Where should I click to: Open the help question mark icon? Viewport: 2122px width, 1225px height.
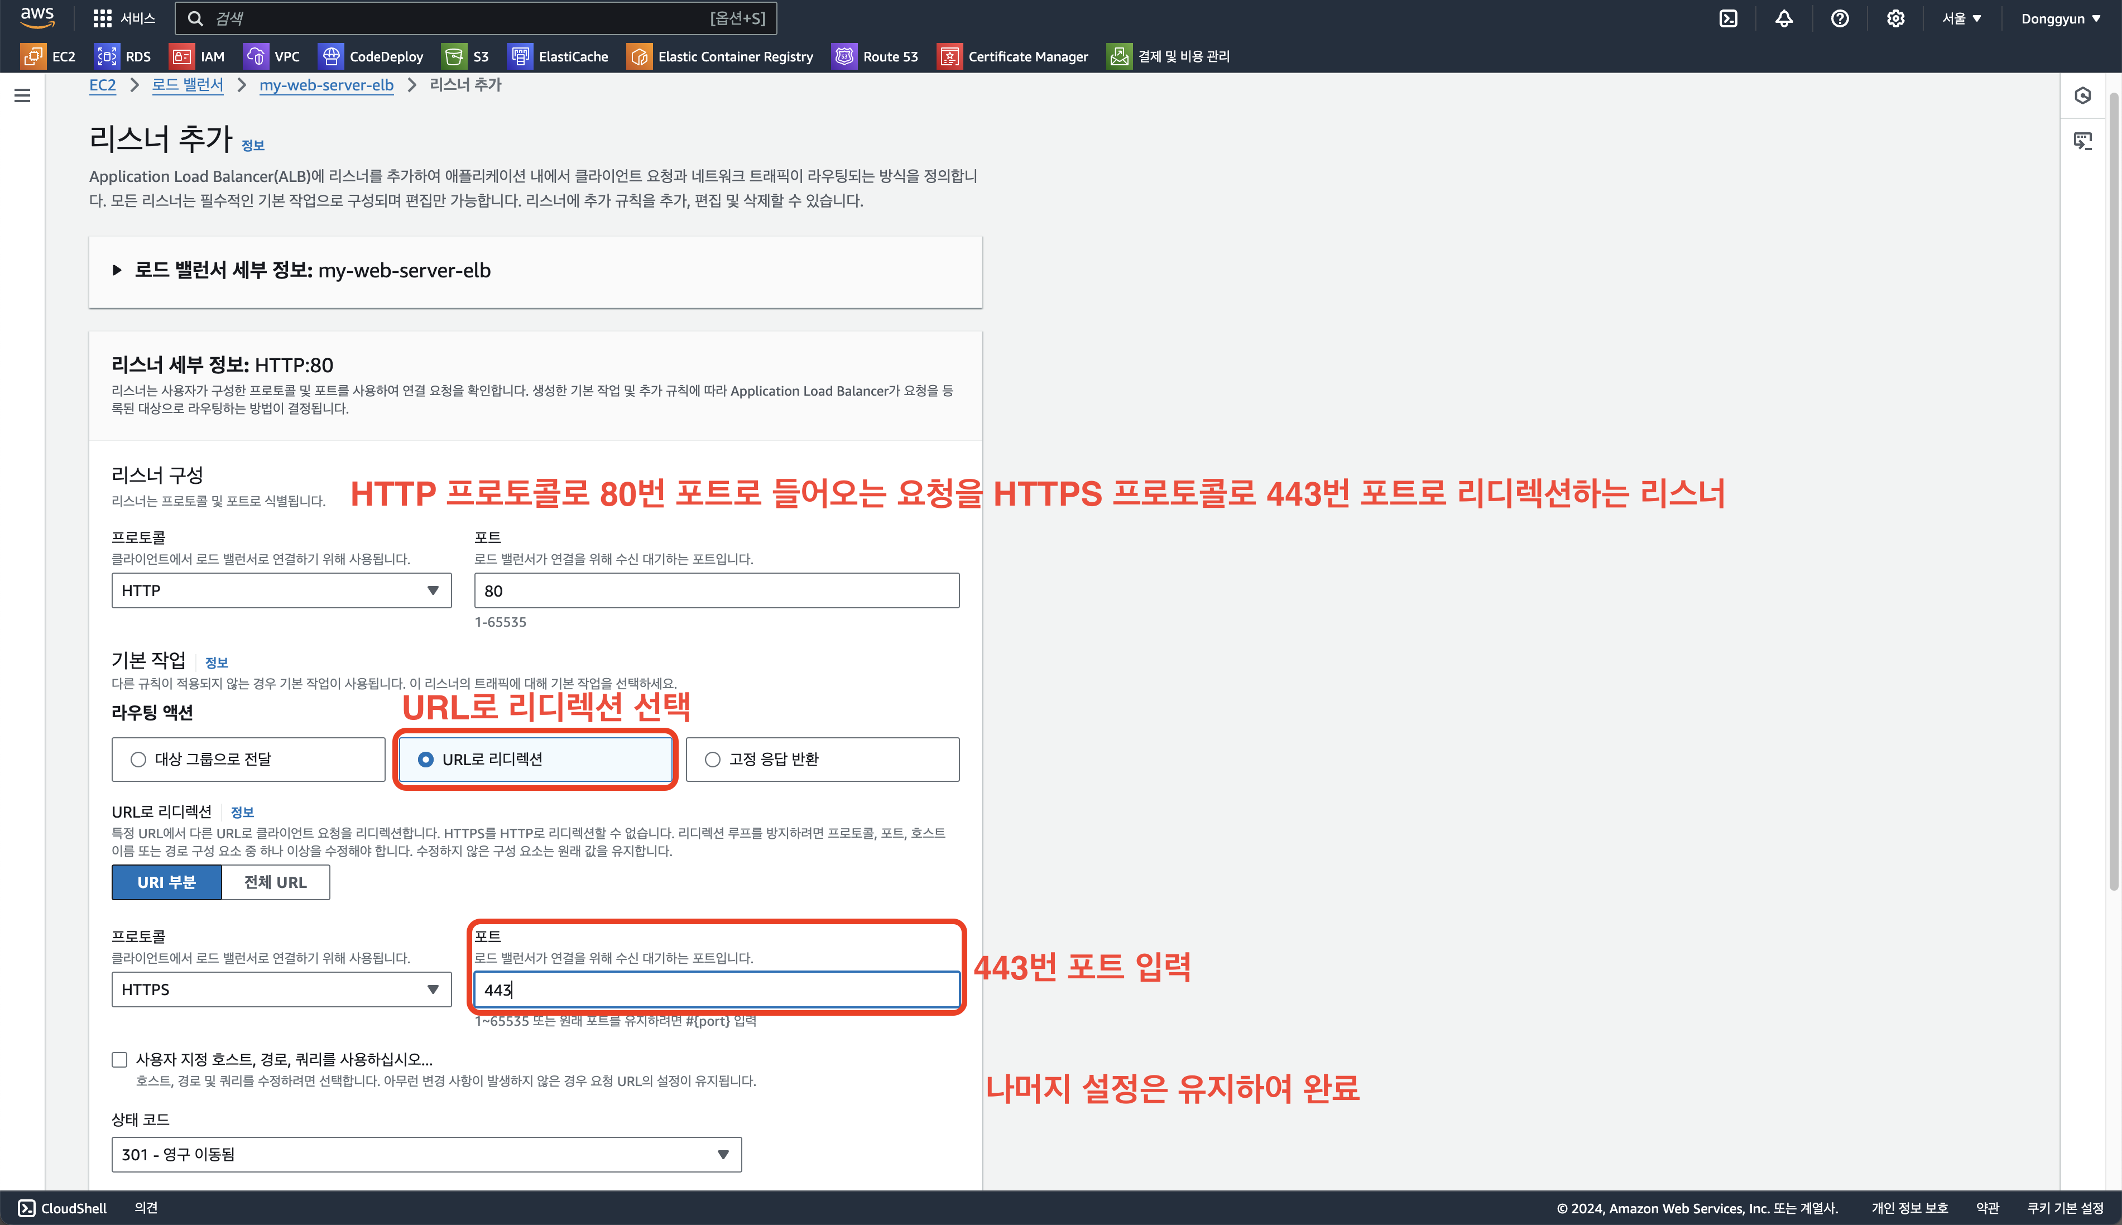pos(1839,18)
